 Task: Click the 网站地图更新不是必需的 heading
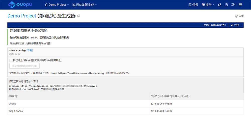(x=29, y=30)
